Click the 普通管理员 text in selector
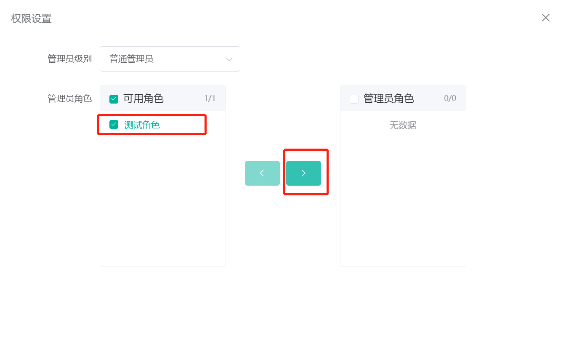 pyautogui.click(x=131, y=59)
